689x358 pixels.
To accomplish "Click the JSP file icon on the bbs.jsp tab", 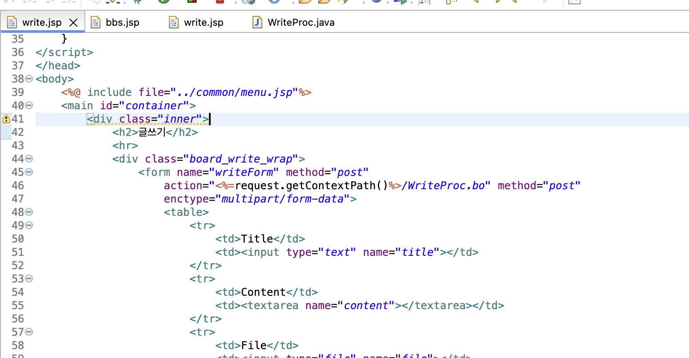I will pyautogui.click(x=95, y=22).
